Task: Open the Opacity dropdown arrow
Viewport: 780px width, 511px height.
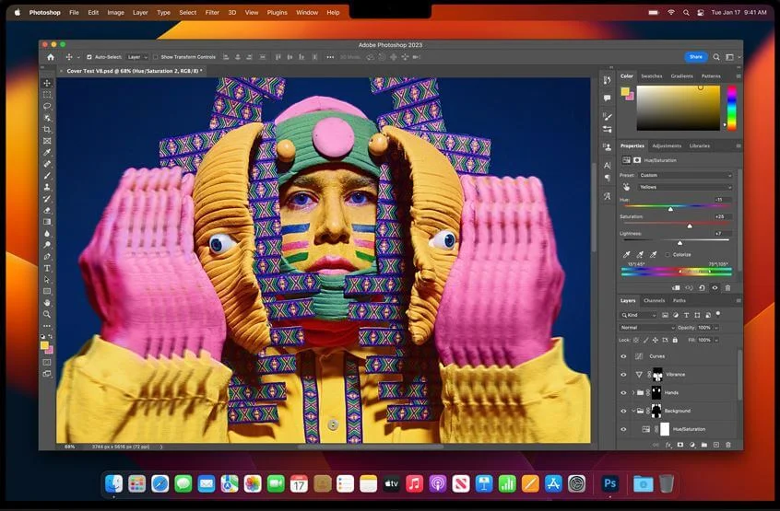Action: [x=716, y=328]
